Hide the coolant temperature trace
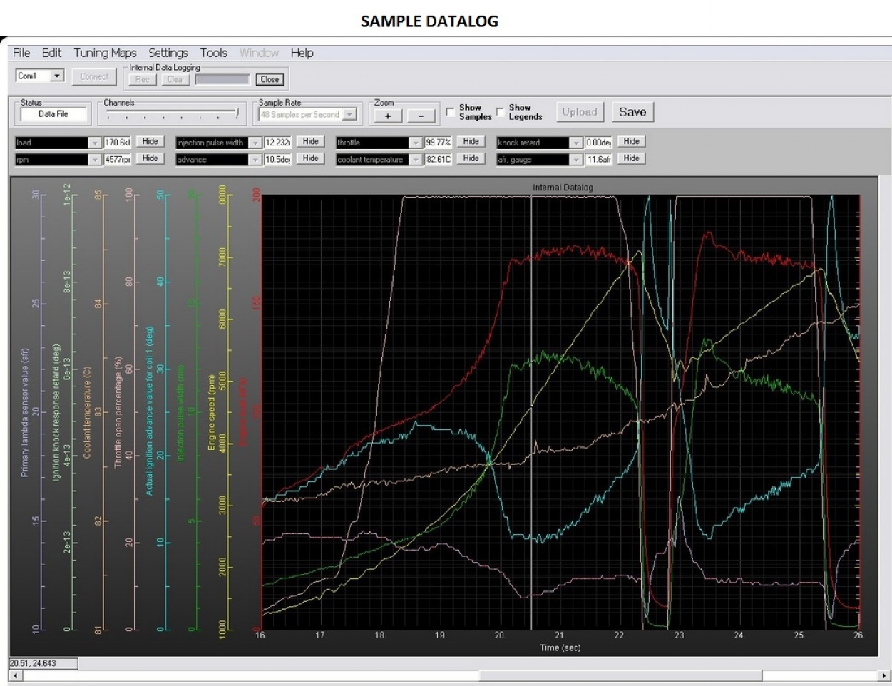Screen dimensions: 892x686 (x=471, y=158)
